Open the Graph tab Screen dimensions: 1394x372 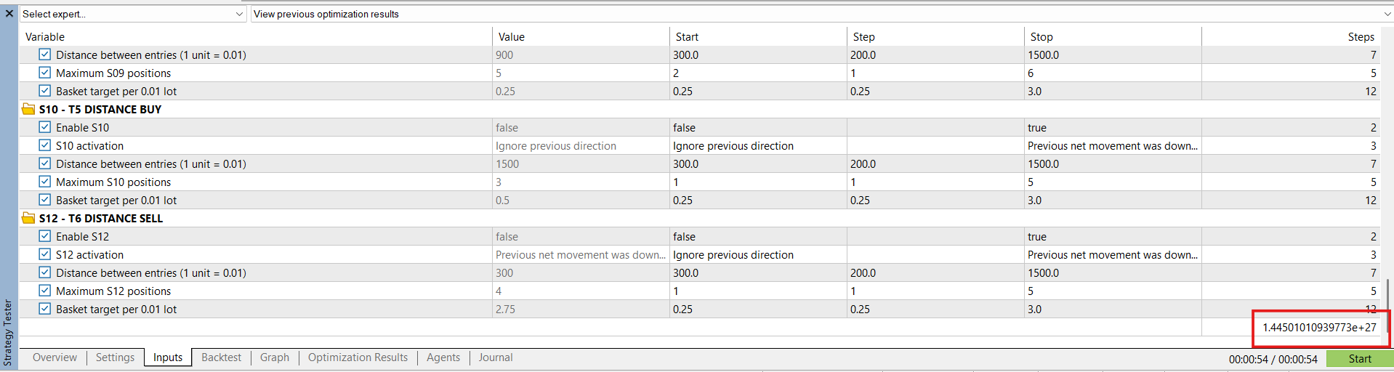point(275,357)
